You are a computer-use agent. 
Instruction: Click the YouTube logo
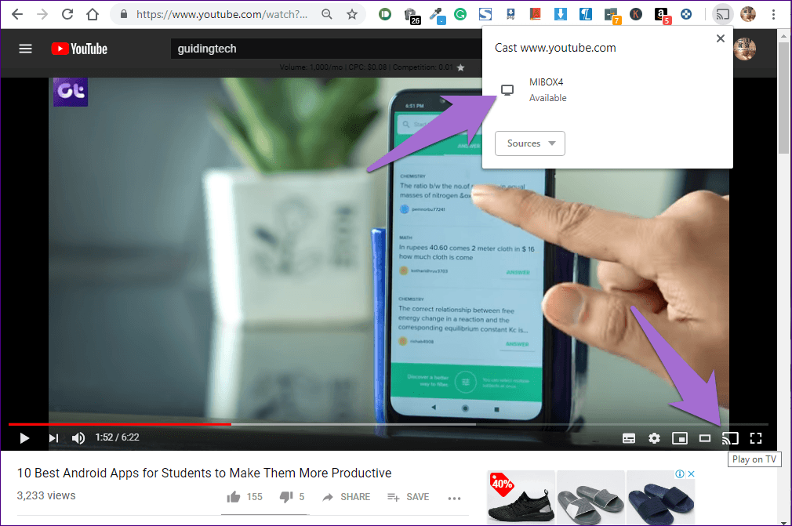[79, 49]
